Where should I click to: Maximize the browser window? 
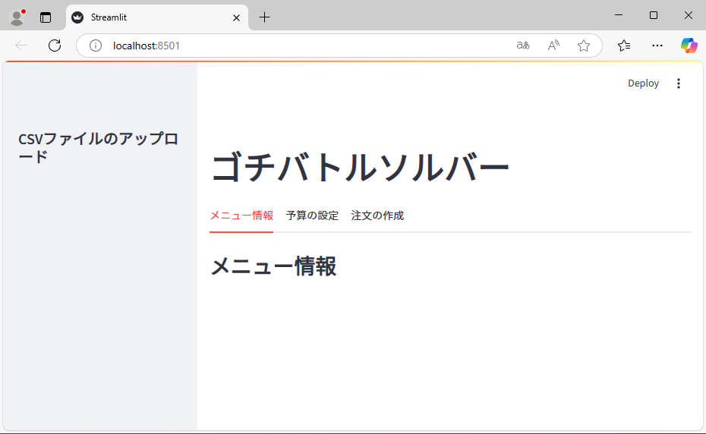pyautogui.click(x=654, y=15)
